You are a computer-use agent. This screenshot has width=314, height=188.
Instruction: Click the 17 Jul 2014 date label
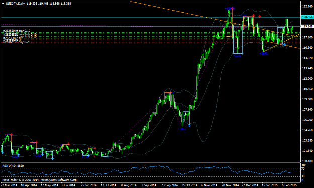coord(109,185)
